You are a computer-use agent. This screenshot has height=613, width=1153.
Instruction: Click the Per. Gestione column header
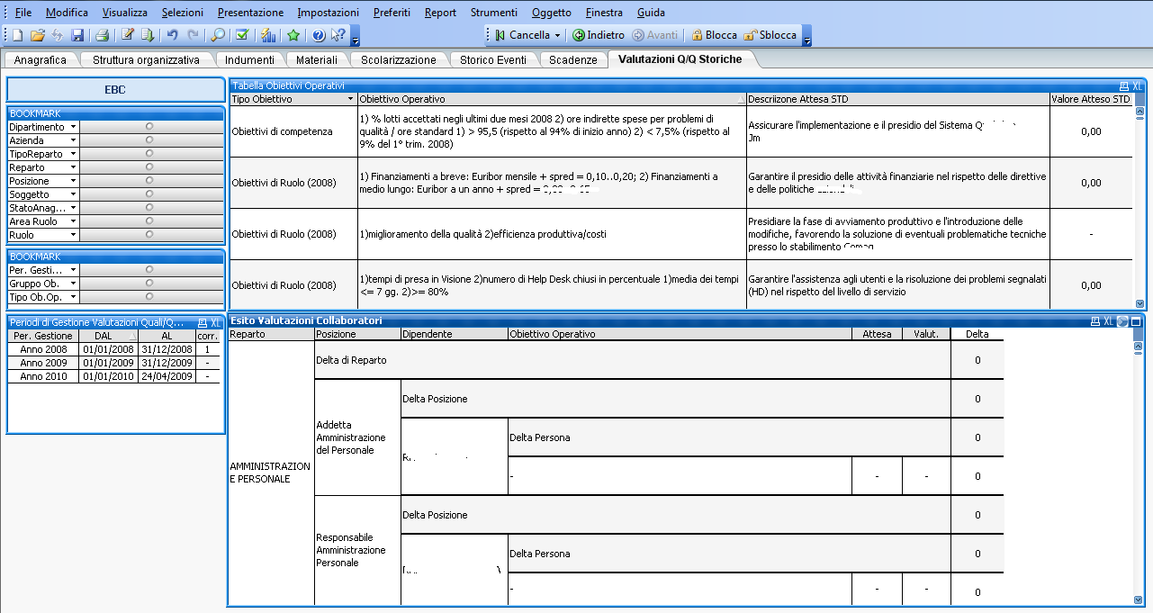43,336
